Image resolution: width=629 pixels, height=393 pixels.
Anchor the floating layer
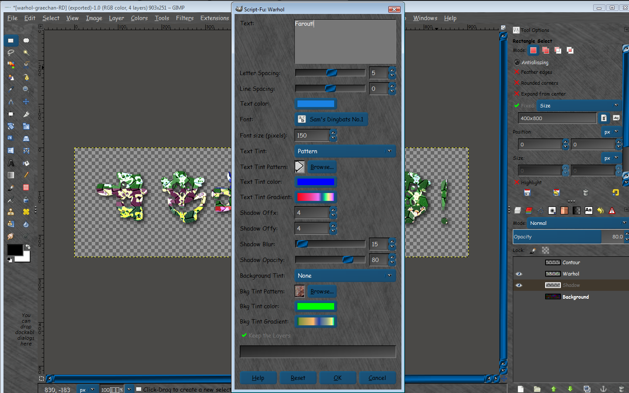tap(604, 389)
